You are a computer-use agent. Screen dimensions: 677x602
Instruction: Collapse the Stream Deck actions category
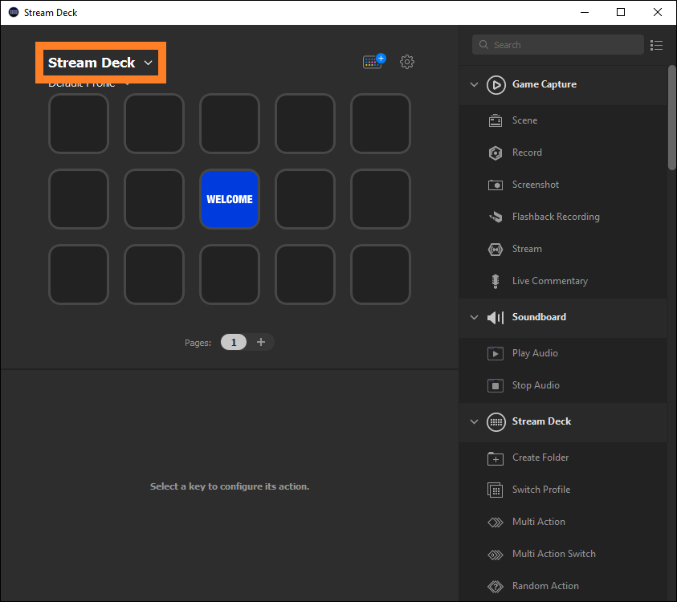point(474,421)
